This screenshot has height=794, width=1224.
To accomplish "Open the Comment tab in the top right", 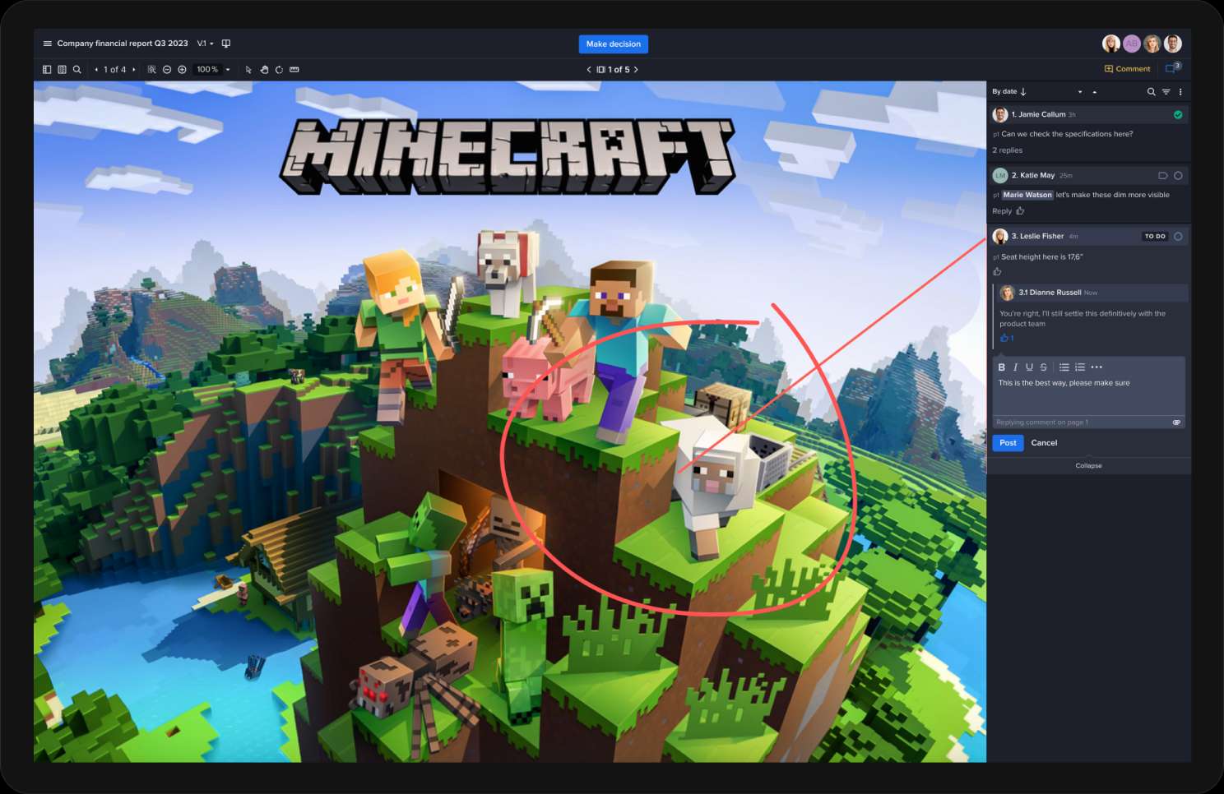I will coord(1127,69).
